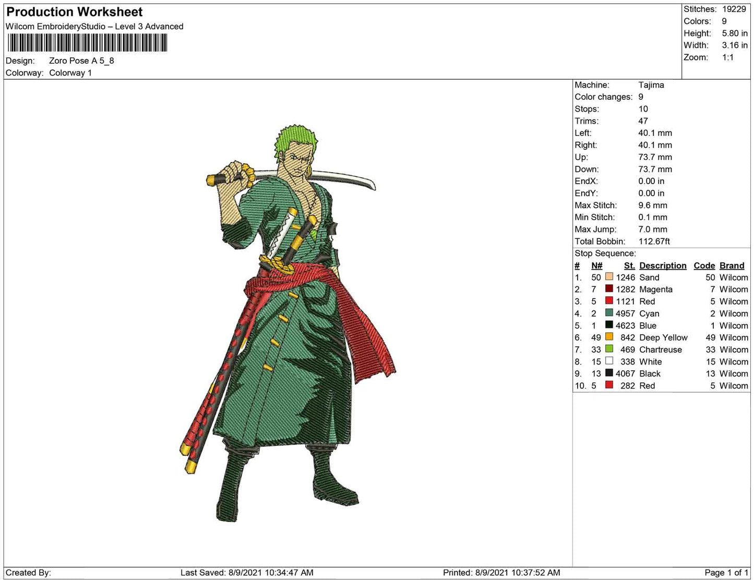Click the Zoro embroidery design preview
The width and height of the screenshot is (754, 580).
point(287,323)
